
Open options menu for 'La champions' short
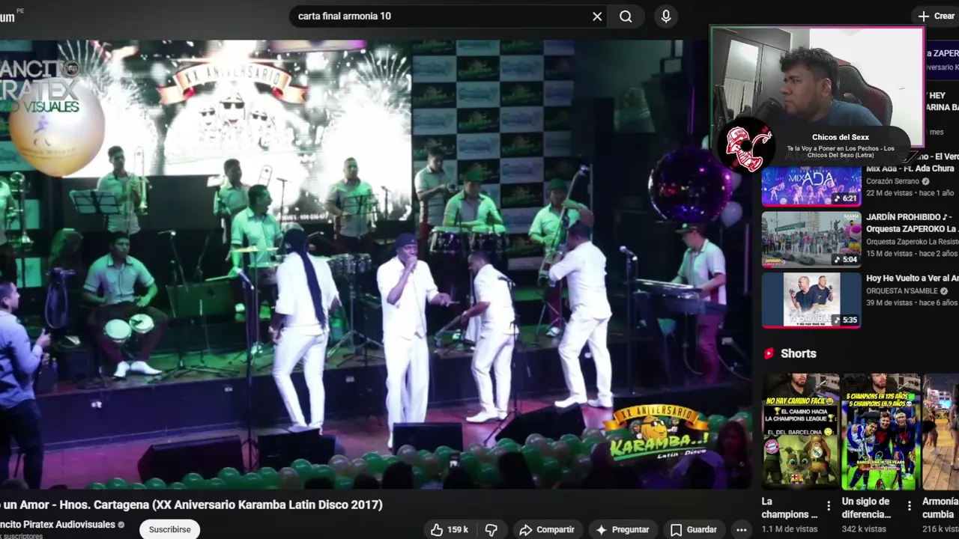(x=829, y=506)
